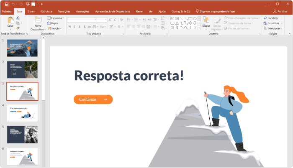The image size is (293, 168).
Task: Switch to the Estrutura tab
Action: coord(47,11)
